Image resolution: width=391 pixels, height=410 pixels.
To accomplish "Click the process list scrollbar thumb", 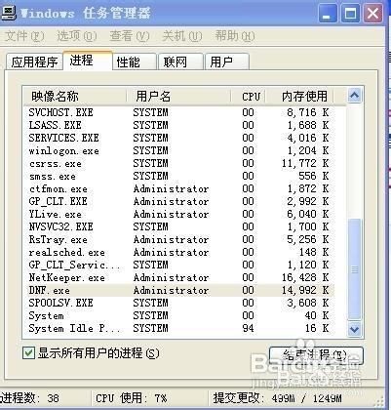I will (354, 269).
